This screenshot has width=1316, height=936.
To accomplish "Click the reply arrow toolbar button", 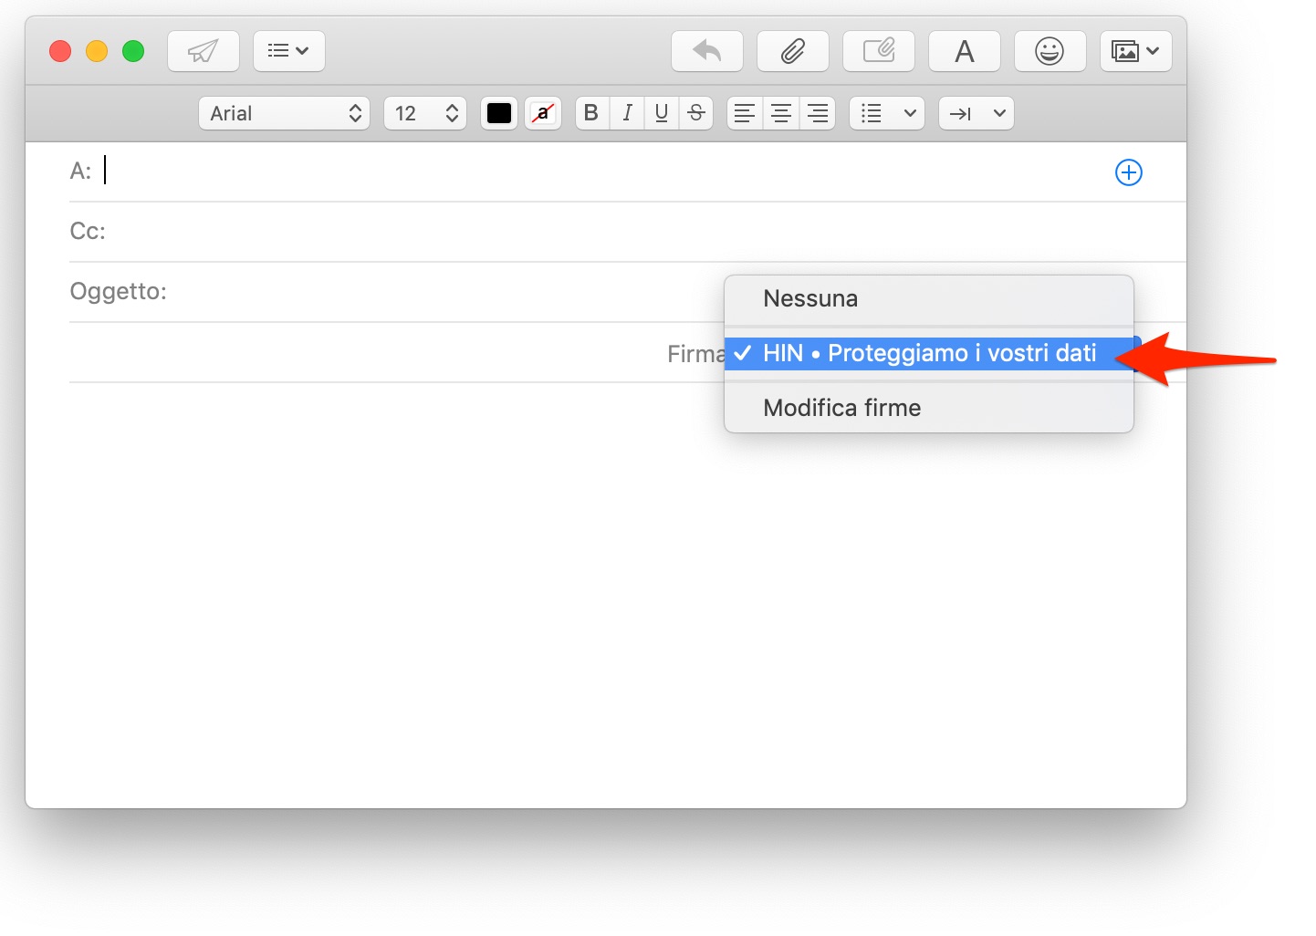I will click(x=707, y=51).
